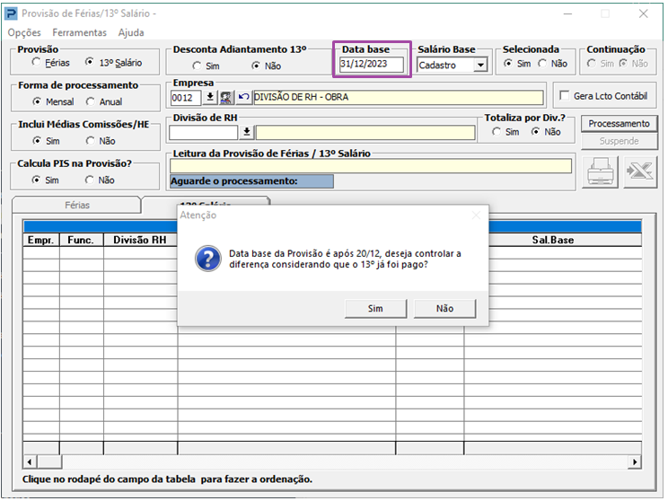Image resolution: width=668 pixels, height=501 pixels.
Task: Open the Ferramentas menu
Action: pyautogui.click(x=79, y=32)
